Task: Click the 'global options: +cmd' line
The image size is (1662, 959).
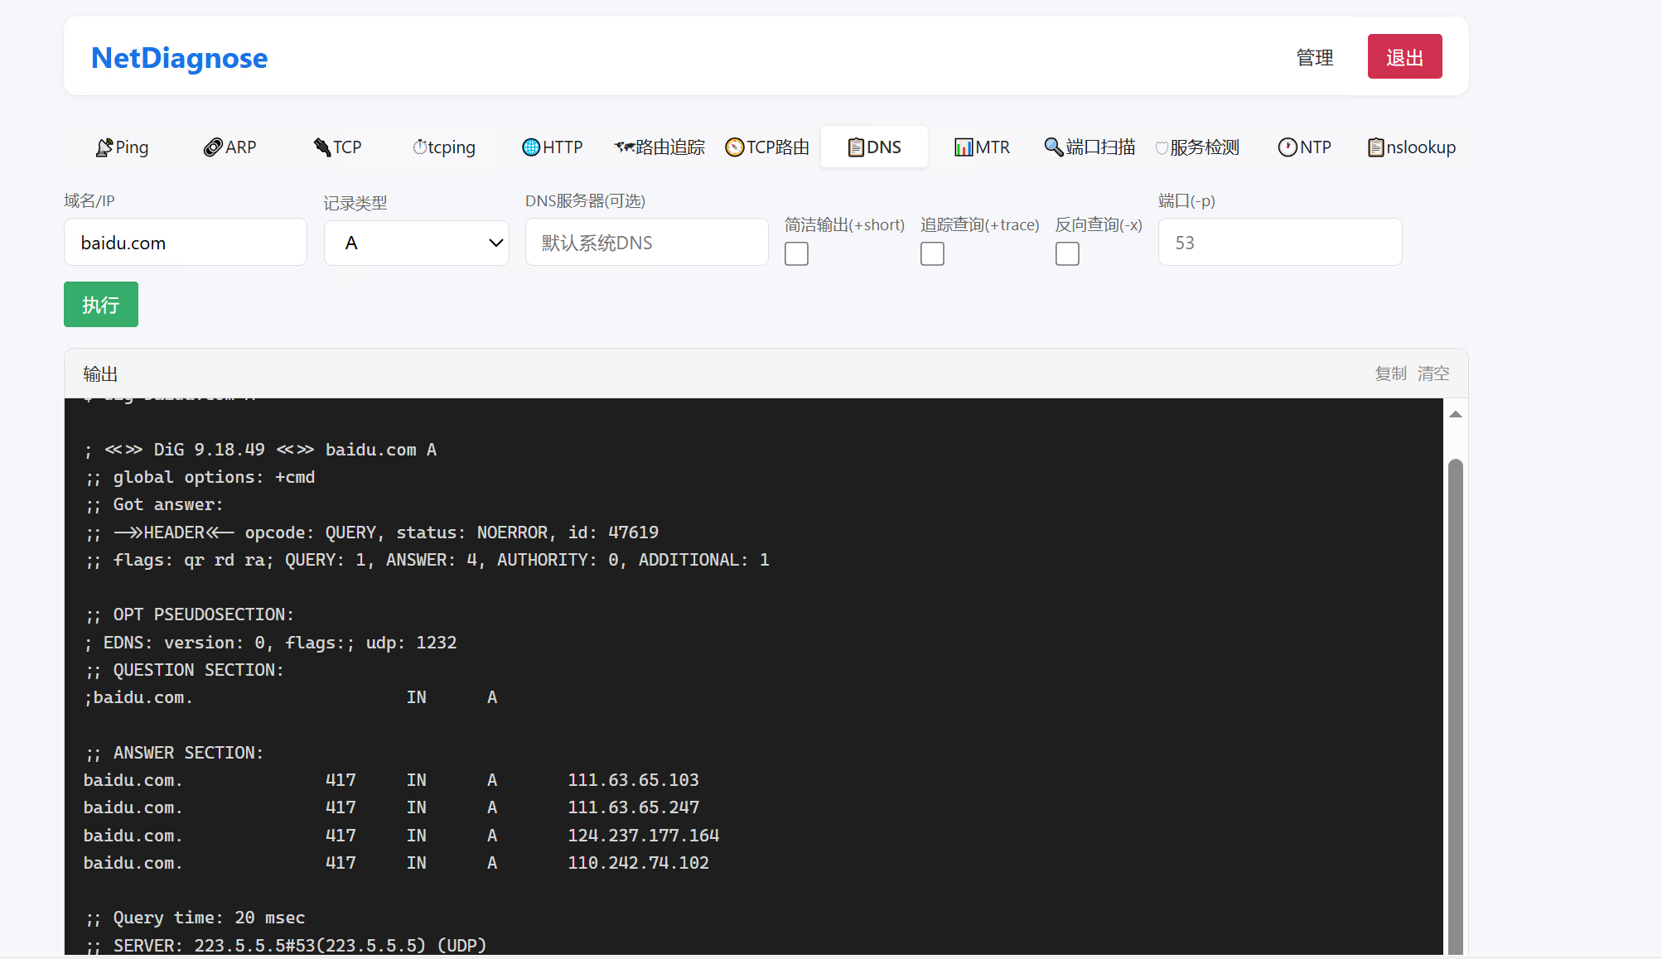Action: coord(200,477)
